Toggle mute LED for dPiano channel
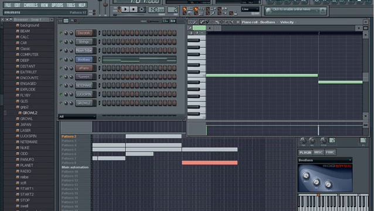The image size is (375, 211). [61, 68]
